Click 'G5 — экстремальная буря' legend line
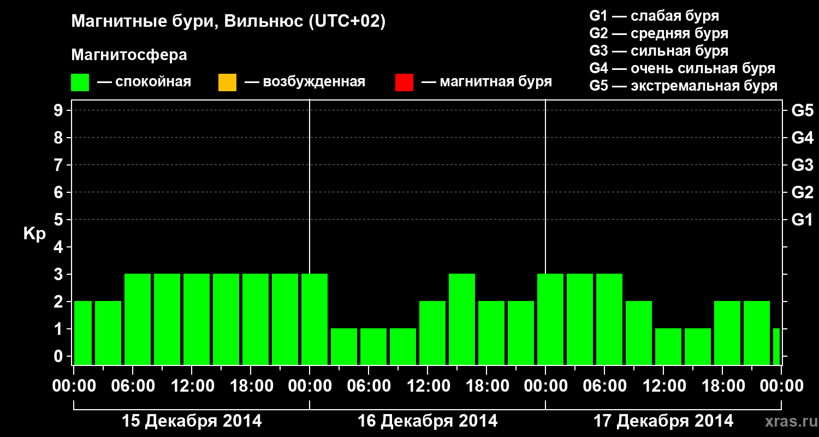 (x=684, y=86)
